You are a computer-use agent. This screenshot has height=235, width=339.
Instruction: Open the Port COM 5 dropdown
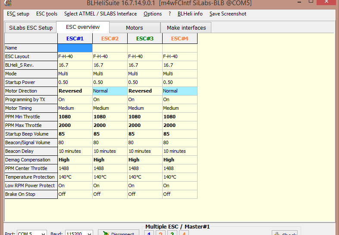click(43, 233)
